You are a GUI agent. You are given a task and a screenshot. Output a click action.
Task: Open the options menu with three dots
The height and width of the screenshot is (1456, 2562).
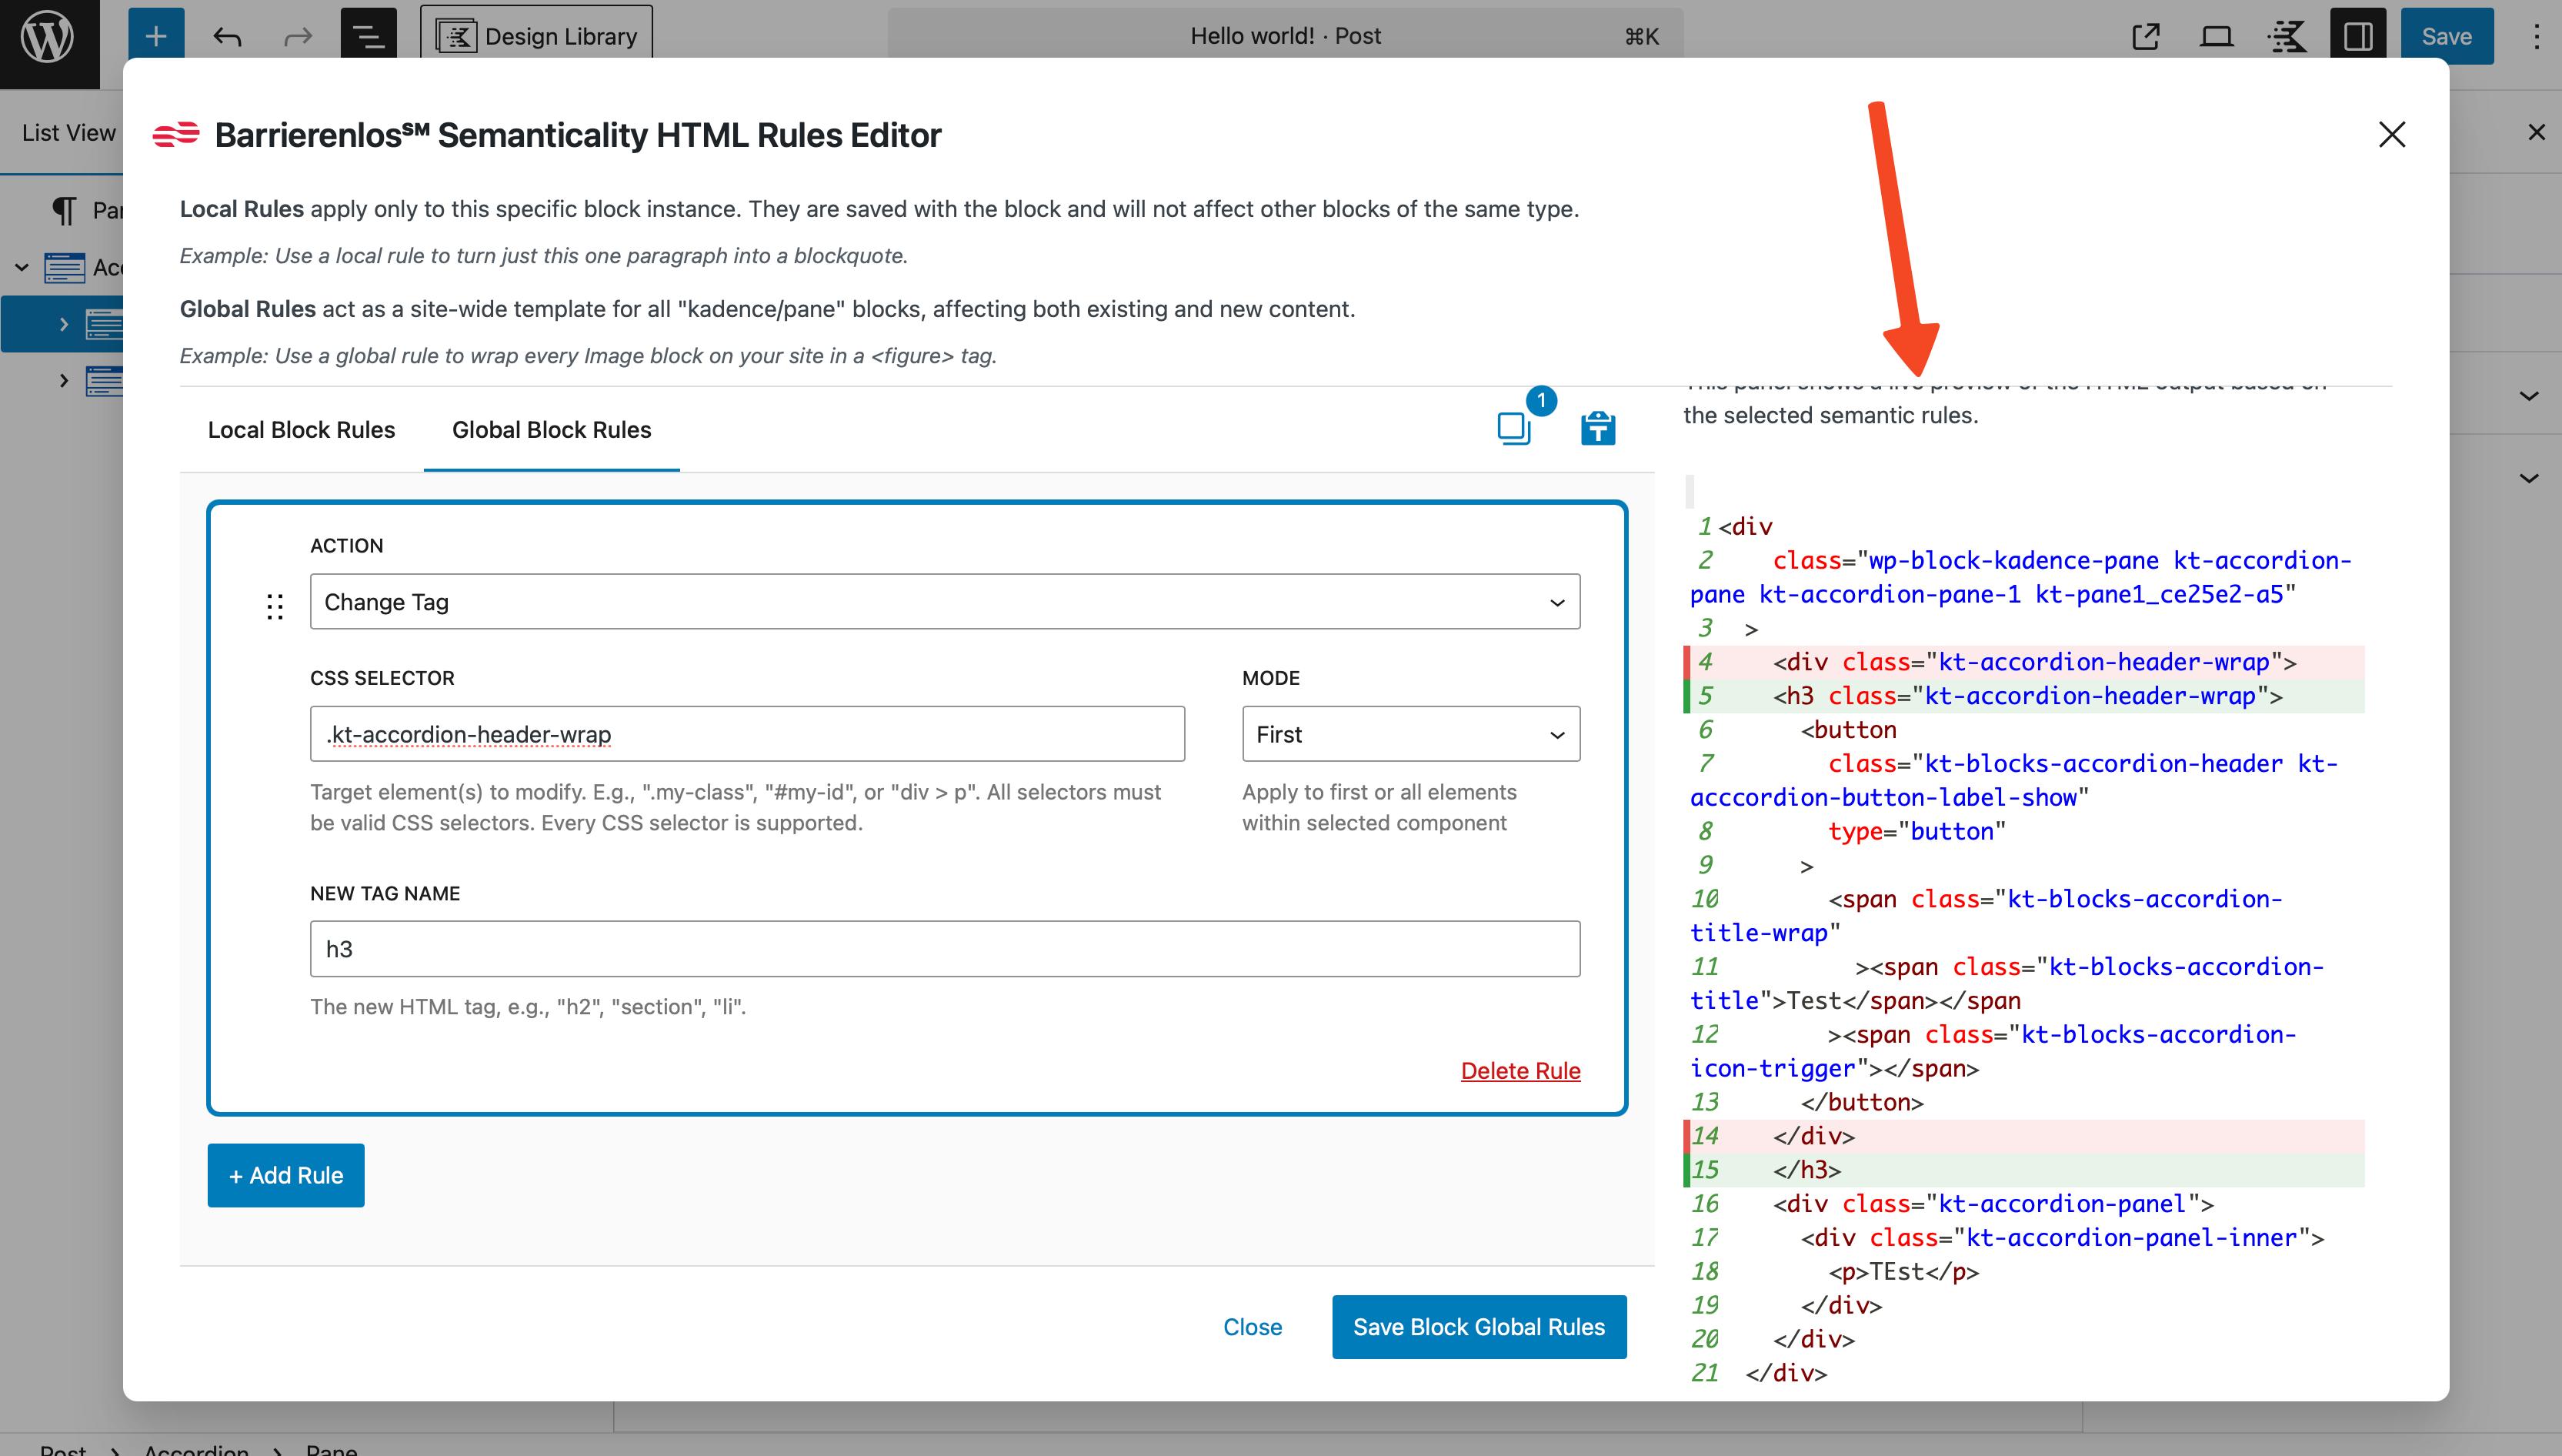click(2536, 36)
